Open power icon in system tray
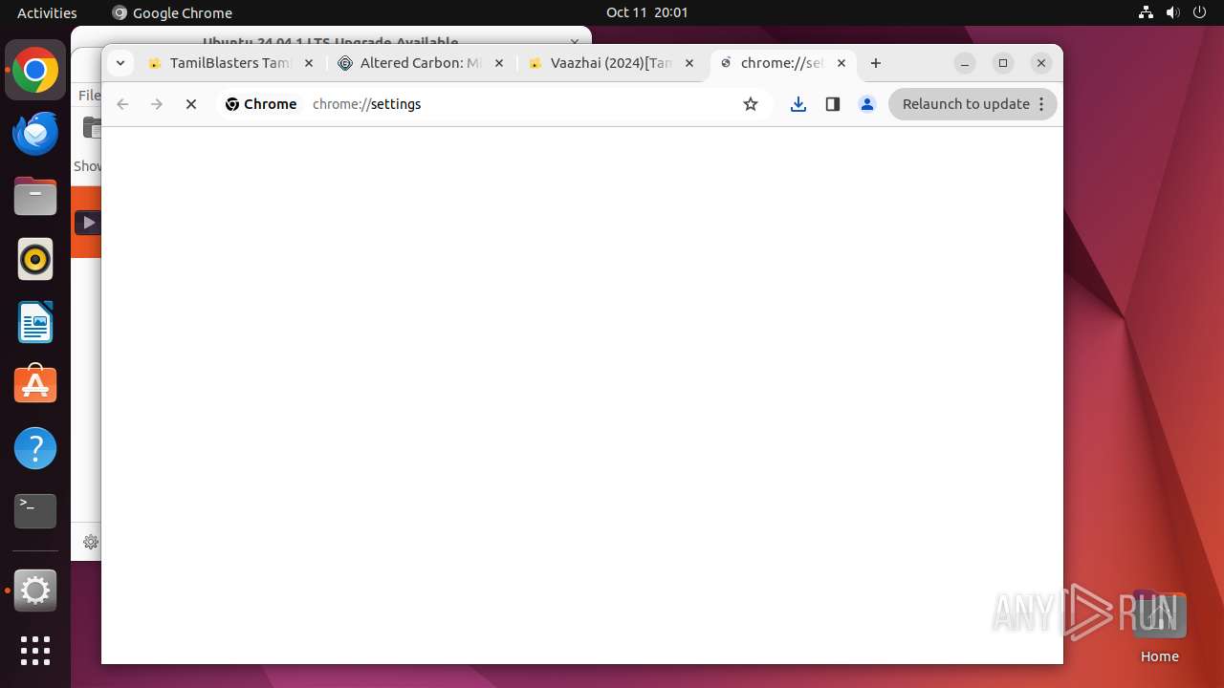Screen dimensions: 1224x688 pos(1200,12)
